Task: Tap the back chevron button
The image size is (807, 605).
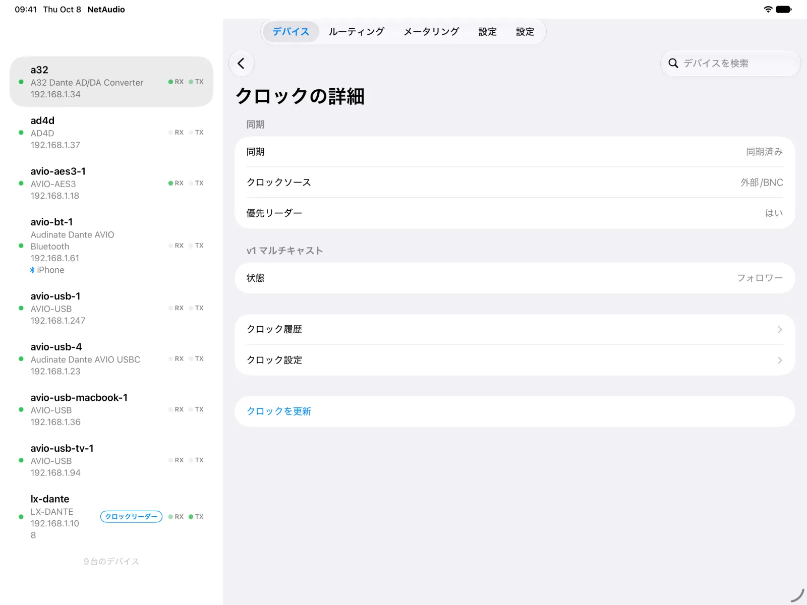Action: [x=241, y=64]
